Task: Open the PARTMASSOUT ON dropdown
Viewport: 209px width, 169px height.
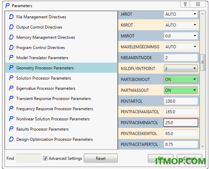Action: pos(181,90)
